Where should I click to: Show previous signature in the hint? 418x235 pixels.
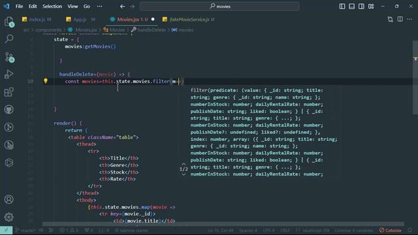click(x=184, y=164)
